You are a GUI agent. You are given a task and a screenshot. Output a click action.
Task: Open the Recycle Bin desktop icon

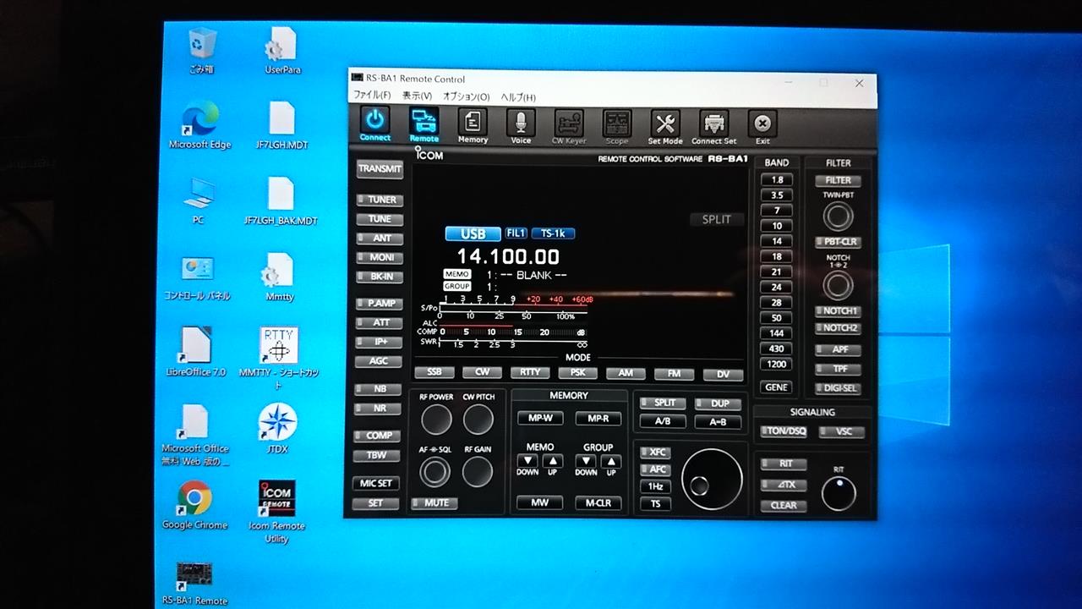[202, 50]
